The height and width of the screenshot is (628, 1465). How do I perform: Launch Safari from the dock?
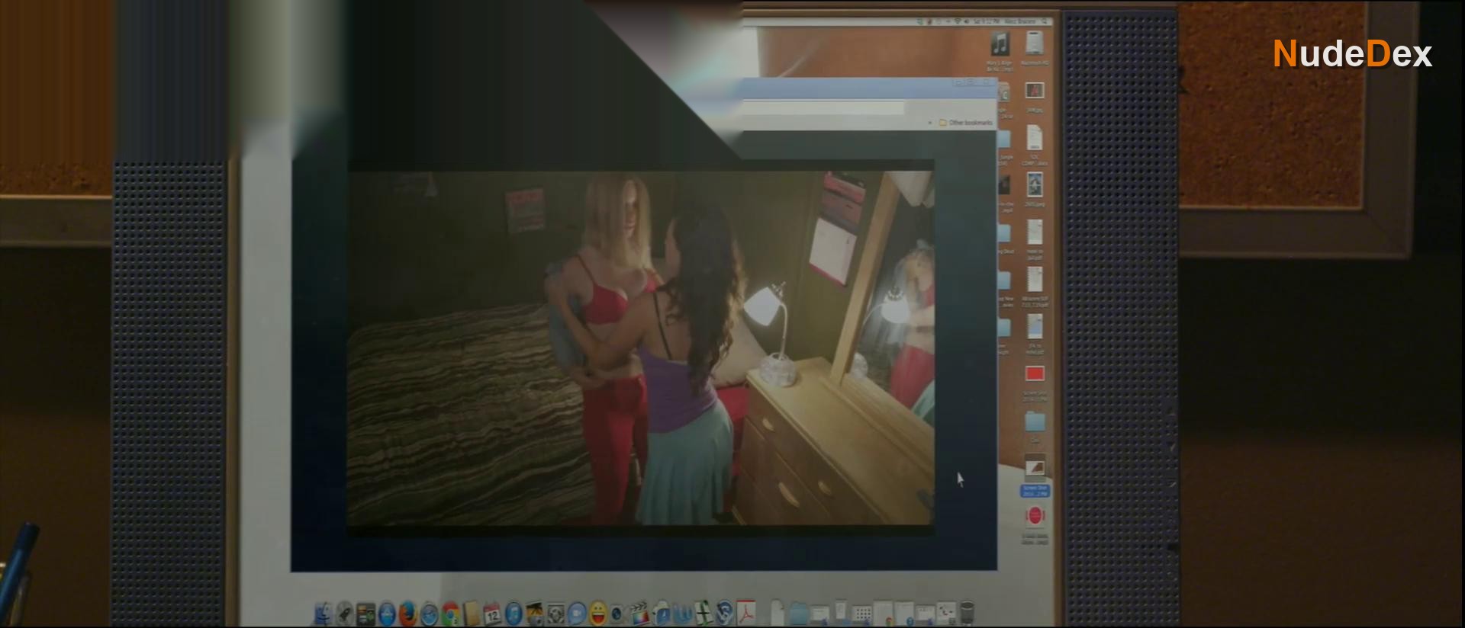pos(429,614)
